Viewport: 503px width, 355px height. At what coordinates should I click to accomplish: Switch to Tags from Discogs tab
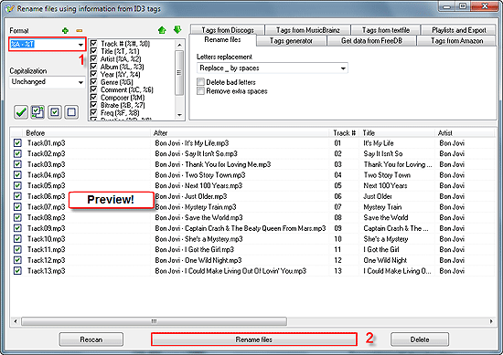tap(228, 30)
